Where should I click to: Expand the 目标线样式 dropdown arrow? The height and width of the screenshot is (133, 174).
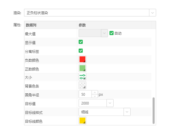[127, 112]
